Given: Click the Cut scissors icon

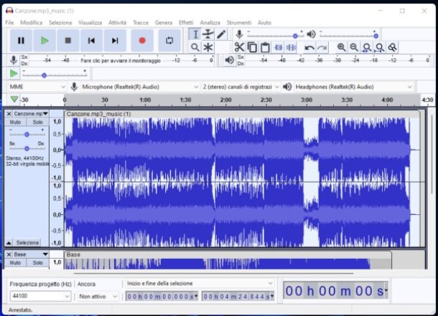Looking at the screenshot, I should click(x=239, y=47).
